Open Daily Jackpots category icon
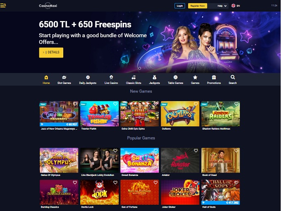281x211 pixels. tap(88, 77)
